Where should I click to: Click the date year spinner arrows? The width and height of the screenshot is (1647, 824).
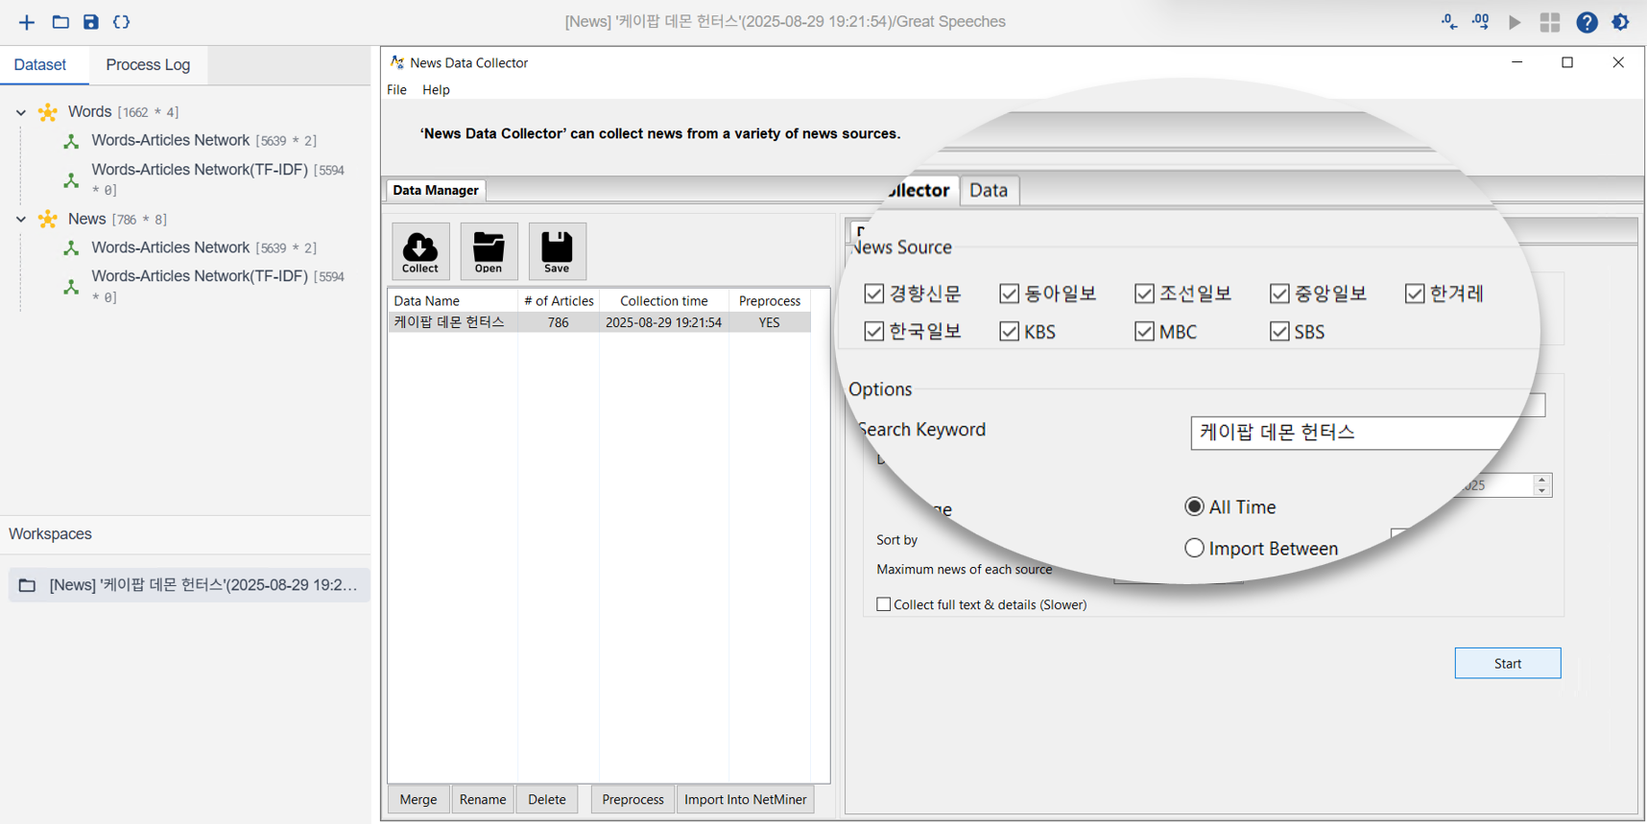1541,485
